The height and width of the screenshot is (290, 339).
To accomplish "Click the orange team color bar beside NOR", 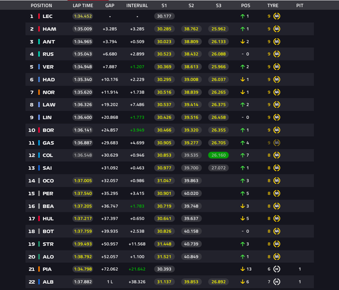I will [x=39, y=92].
